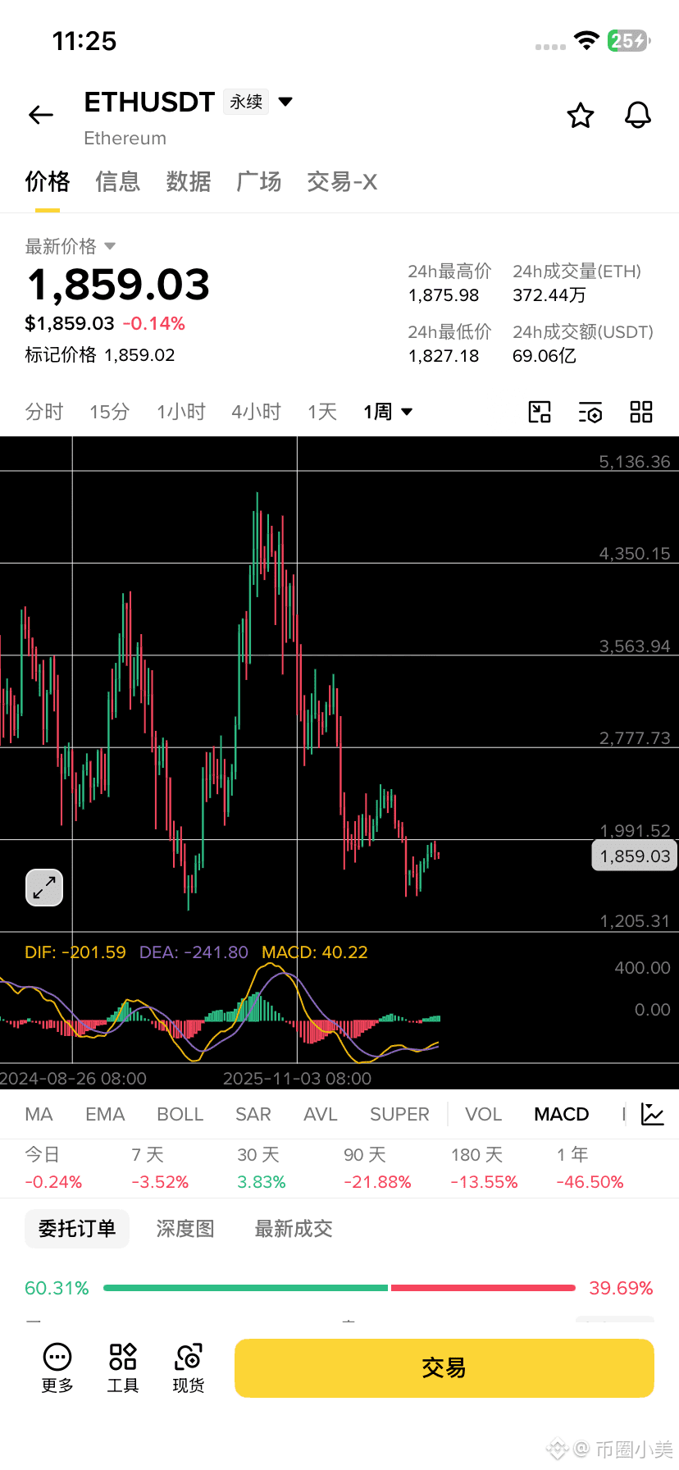
Task: Open price alert bell icon
Action: click(638, 116)
